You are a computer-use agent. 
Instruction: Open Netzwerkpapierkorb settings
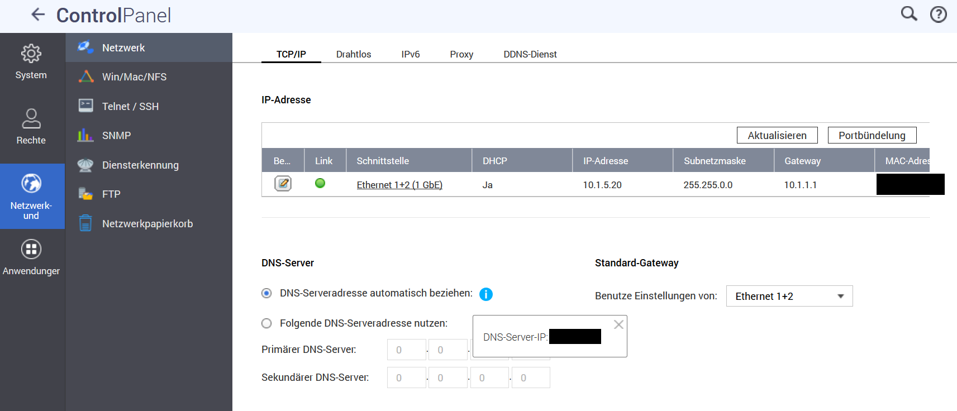pyautogui.click(x=149, y=223)
